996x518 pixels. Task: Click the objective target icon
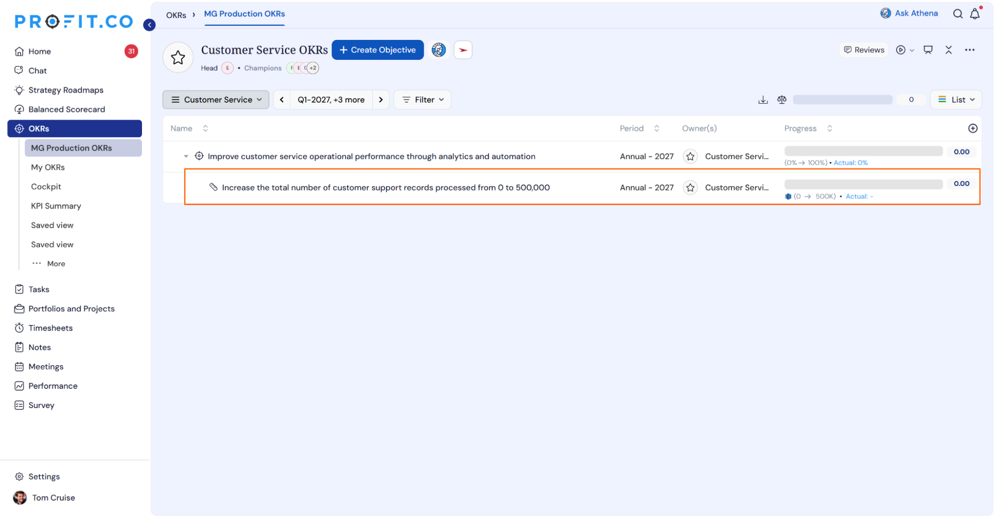[x=199, y=156]
